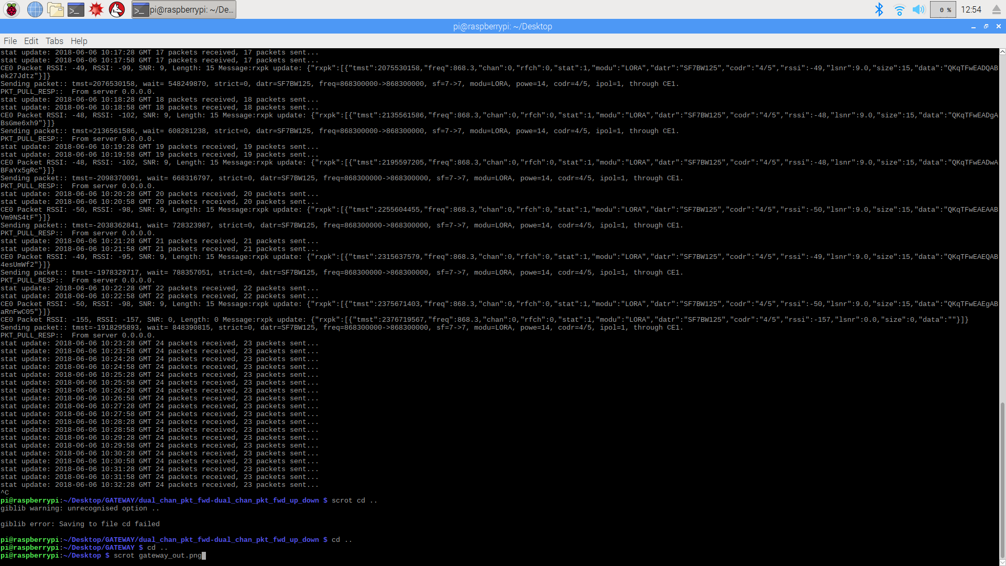
Task: Click the scrot gateway_out.png command line
Action: coord(158,556)
